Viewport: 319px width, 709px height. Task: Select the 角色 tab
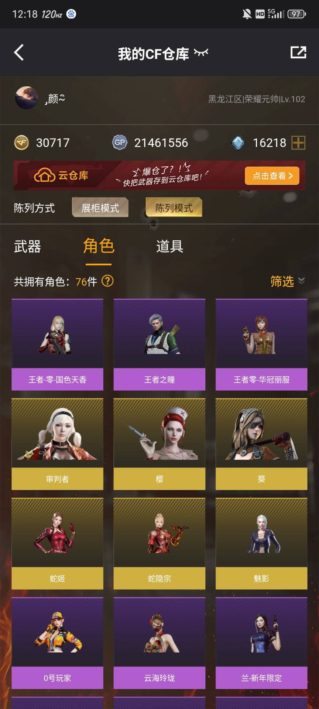[99, 246]
